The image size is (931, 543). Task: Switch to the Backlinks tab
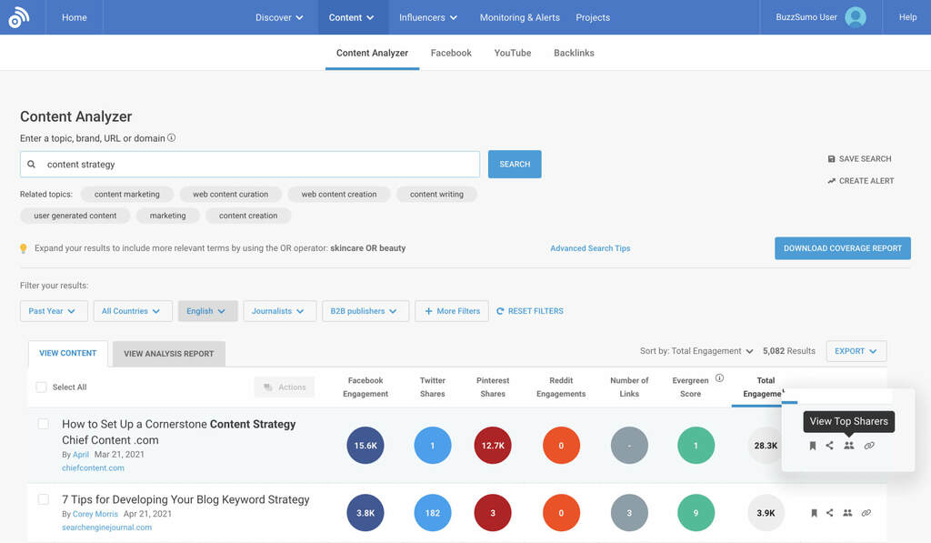[x=574, y=53]
